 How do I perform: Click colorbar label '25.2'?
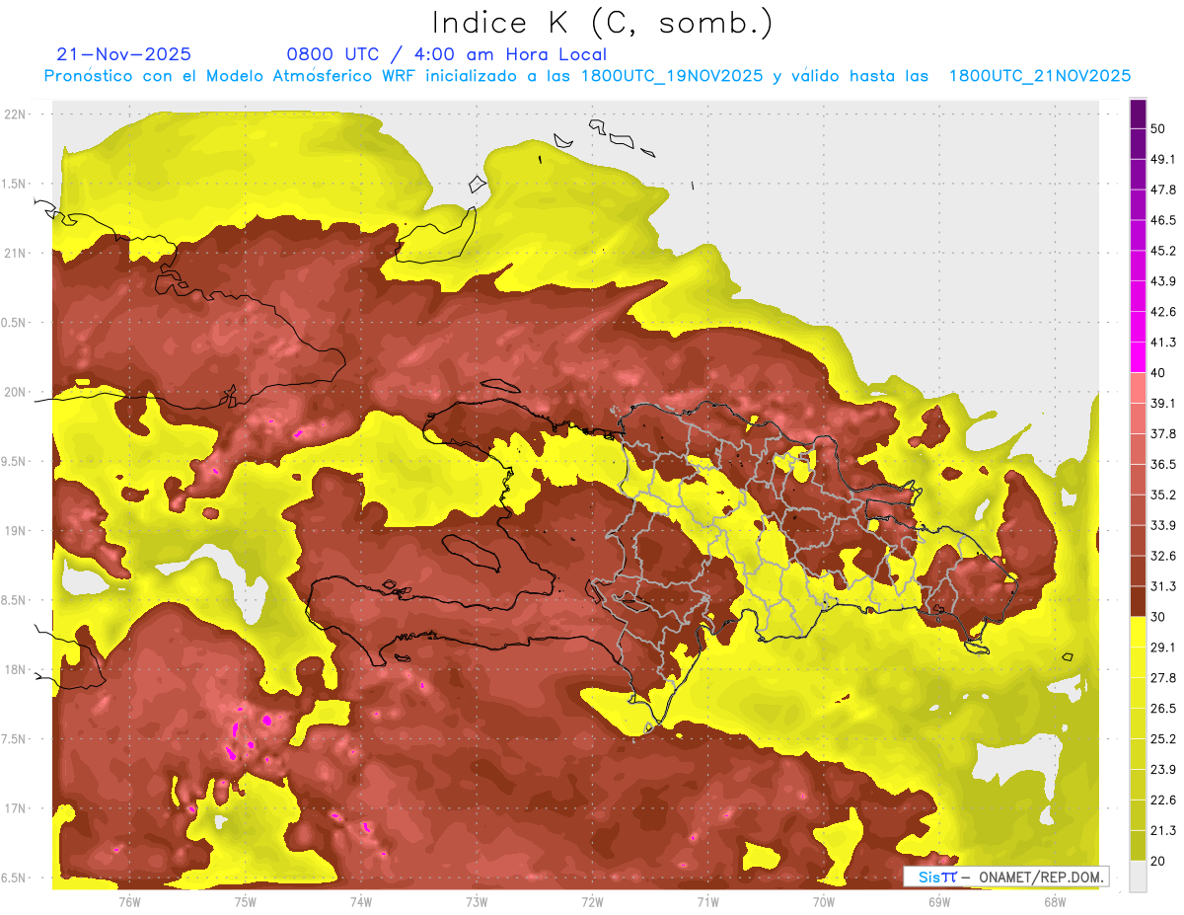point(1162,739)
